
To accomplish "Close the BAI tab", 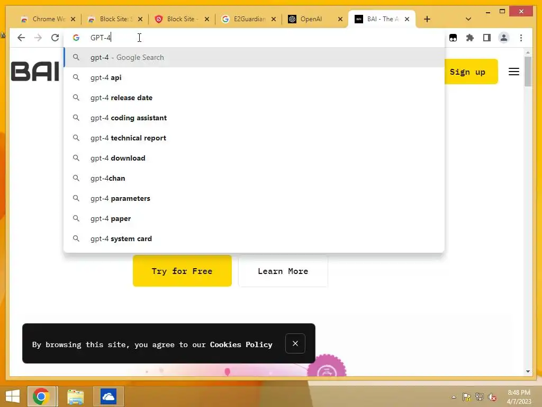I will pyautogui.click(x=407, y=19).
